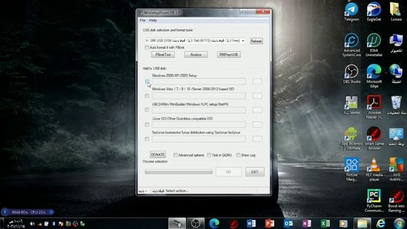Click the Outlook icon in taskbar
407x229 pixels.
tap(288, 223)
